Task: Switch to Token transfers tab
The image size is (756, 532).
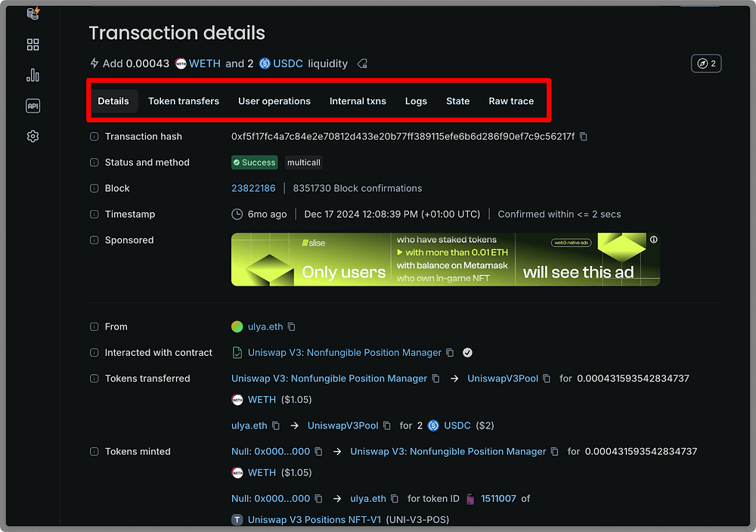Action: (184, 101)
